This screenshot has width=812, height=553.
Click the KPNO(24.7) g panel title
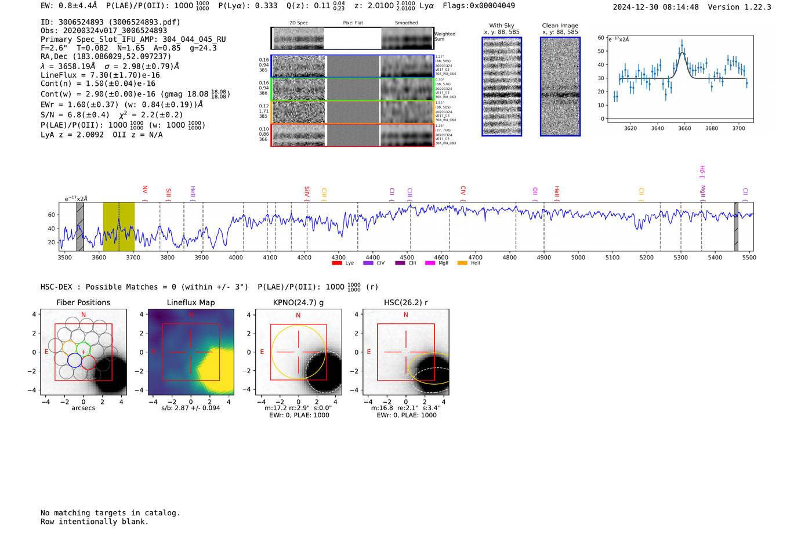click(298, 302)
